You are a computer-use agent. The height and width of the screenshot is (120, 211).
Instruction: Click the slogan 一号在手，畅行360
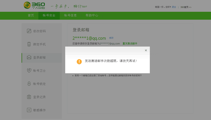point(69,6)
